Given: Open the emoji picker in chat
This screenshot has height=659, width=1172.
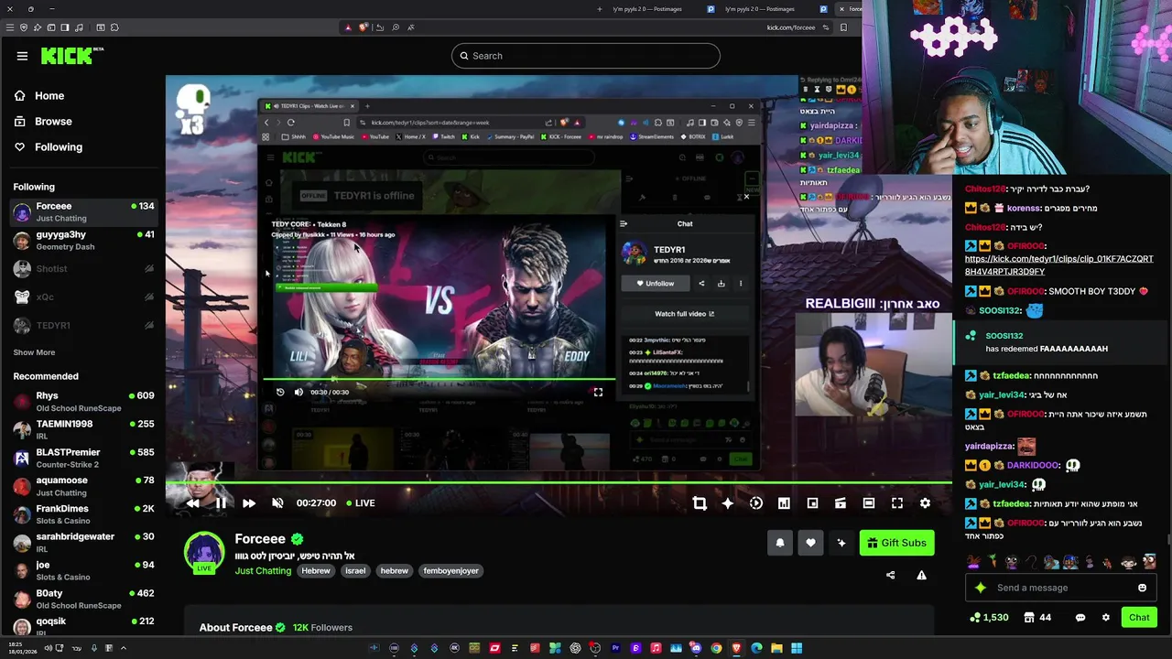Looking at the screenshot, I should (x=1142, y=588).
